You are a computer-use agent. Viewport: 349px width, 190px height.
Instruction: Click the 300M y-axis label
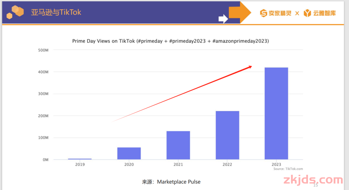(x=43, y=94)
